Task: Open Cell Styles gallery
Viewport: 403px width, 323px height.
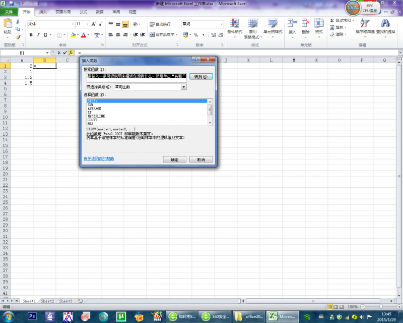Action: pyautogui.click(x=273, y=28)
